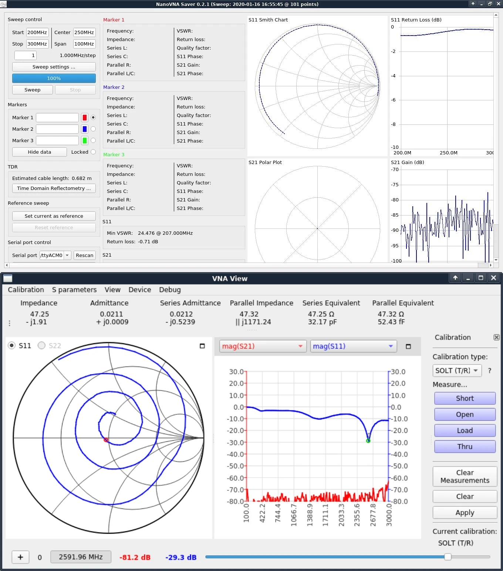Click the frequency marker slider handle

(x=448, y=557)
